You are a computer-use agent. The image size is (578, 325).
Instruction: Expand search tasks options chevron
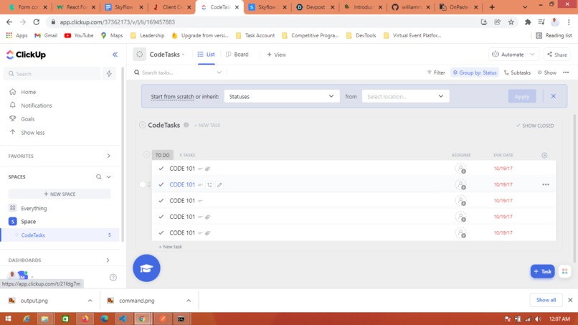pyautogui.click(x=219, y=72)
